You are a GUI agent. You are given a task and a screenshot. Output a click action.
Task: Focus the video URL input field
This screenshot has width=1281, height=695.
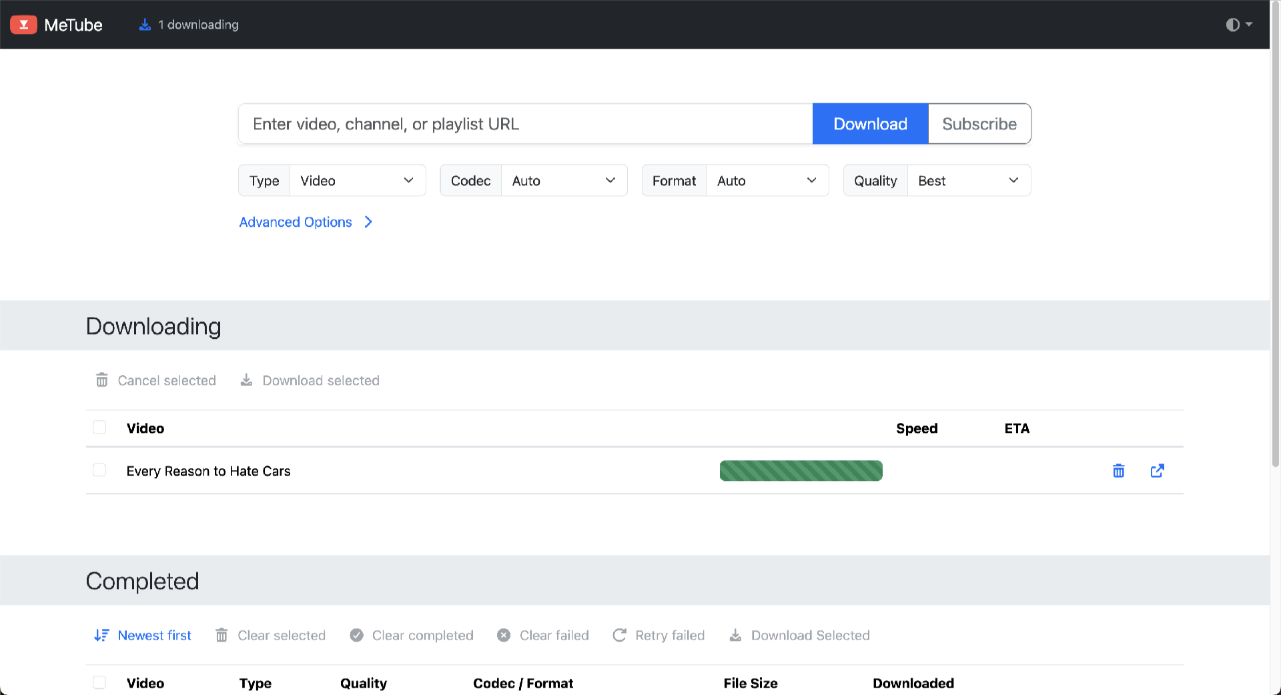pos(526,124)
